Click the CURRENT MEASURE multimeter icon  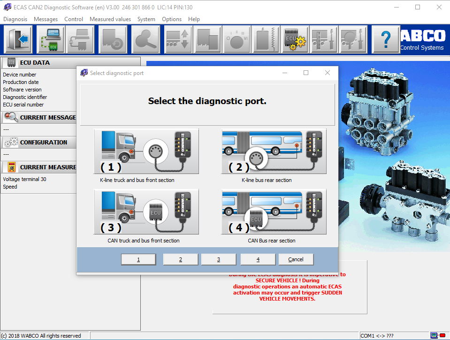click(10, 167)
